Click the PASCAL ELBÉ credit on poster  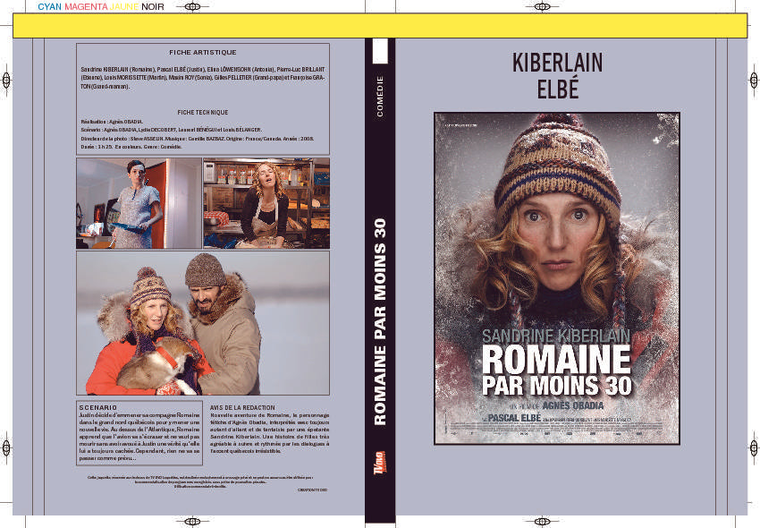[x=514, y=418]
